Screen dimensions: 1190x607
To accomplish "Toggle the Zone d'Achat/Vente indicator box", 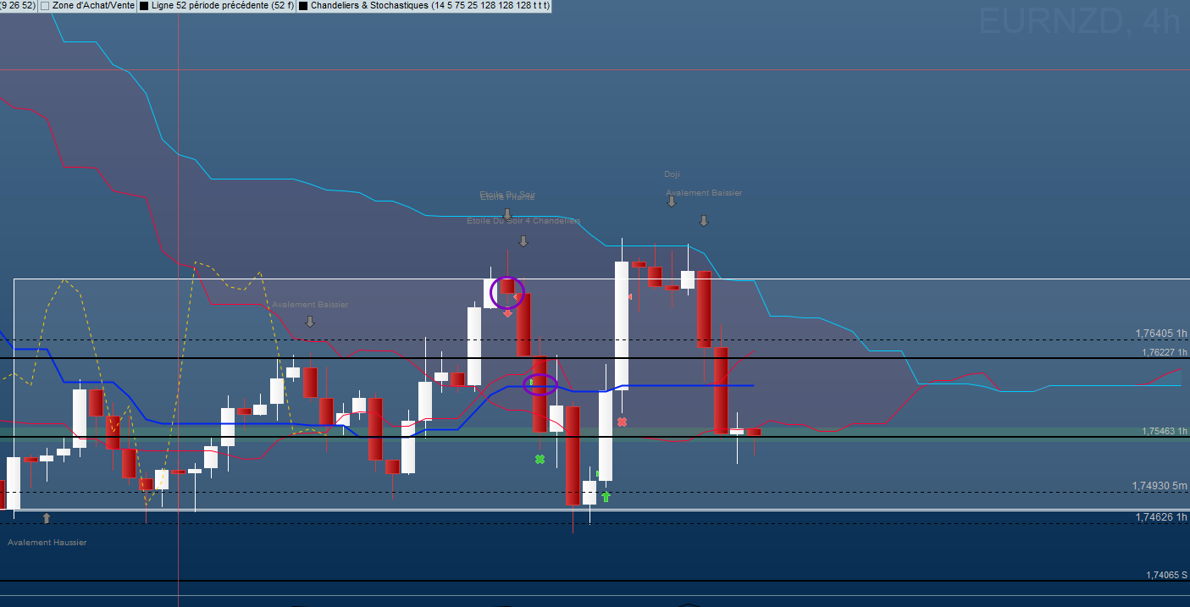I will (x=45, y=6).
